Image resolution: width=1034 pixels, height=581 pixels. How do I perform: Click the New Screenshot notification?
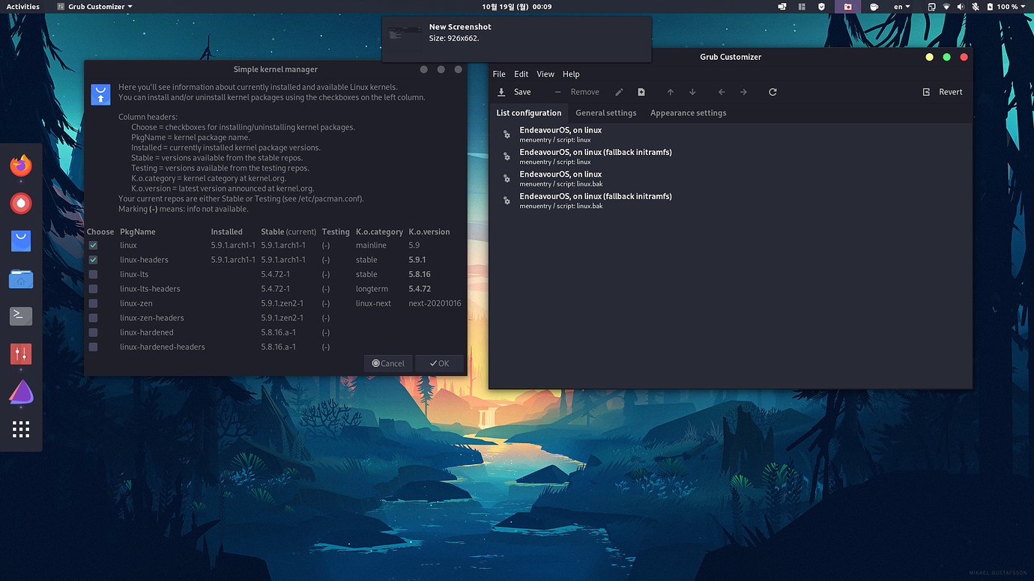516,39
